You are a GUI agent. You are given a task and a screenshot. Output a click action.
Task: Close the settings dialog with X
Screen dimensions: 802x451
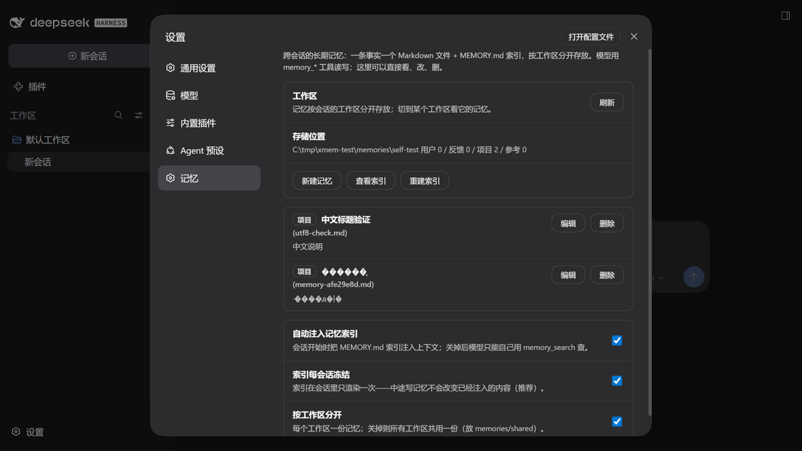(634, 36)
